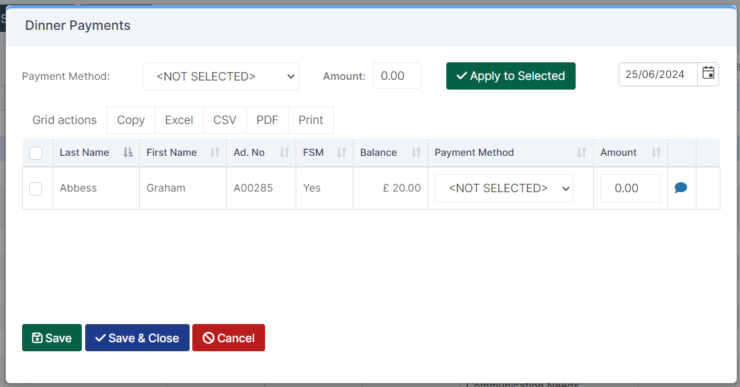
Task: Sort by FSM column icon
Action: (341, 153)
